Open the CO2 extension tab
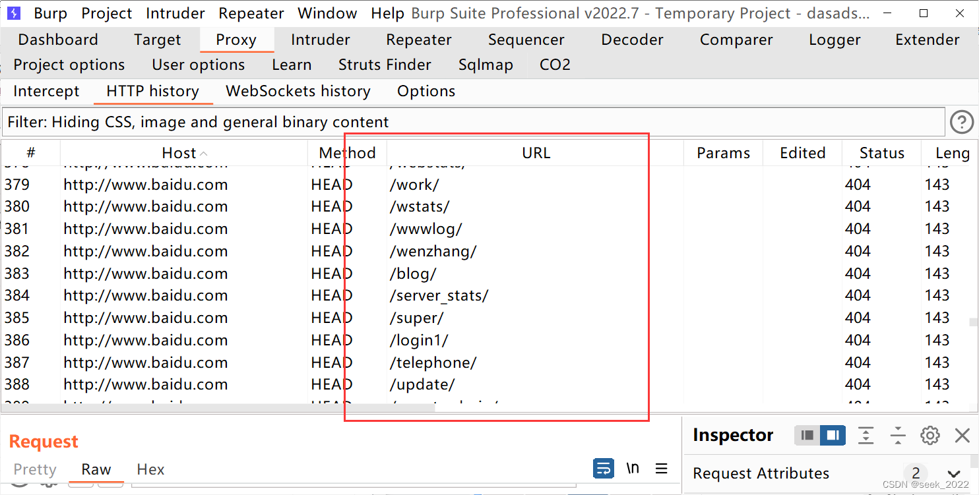 555,65
